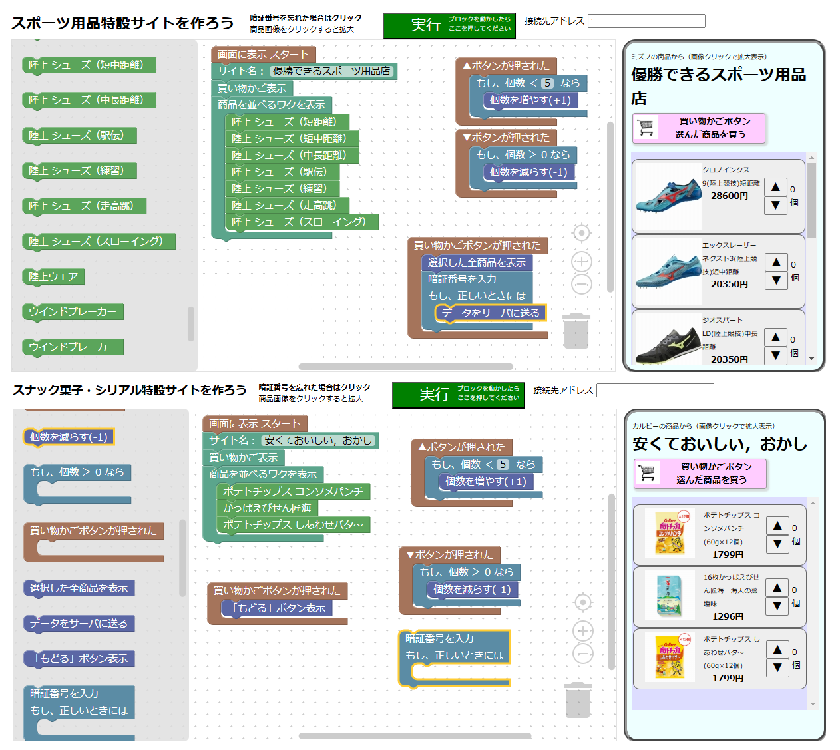Click the sports workspace zoom-out minus icon

[582, 284]
